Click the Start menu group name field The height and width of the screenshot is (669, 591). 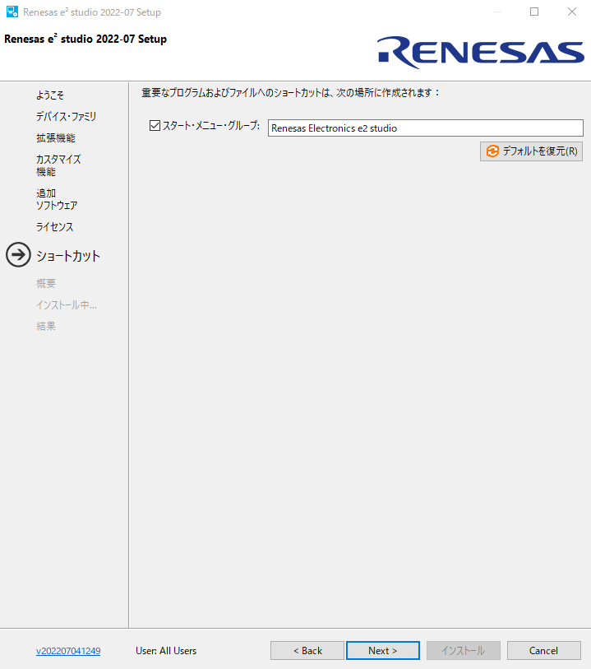pyautogui.click(x=425, y=128)
